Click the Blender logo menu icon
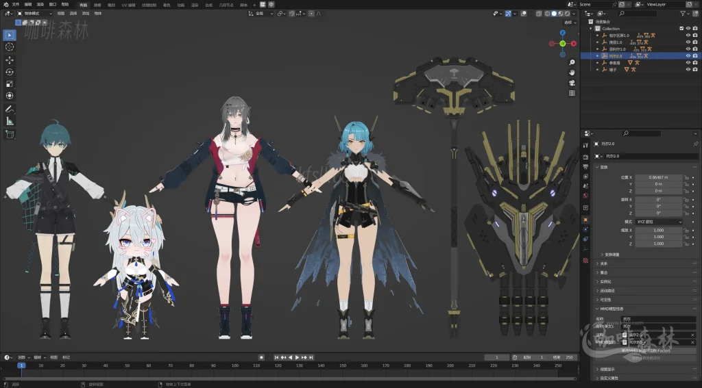 click(x=5, y=5)
